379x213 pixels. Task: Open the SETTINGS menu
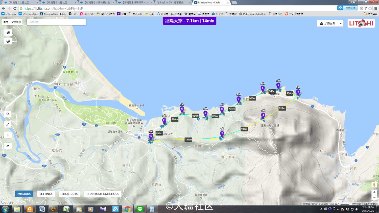click(46, 194)
